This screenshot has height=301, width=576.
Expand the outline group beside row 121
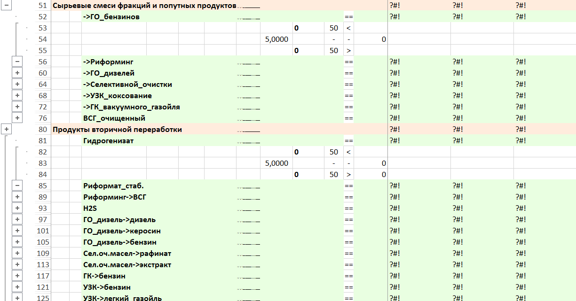coord(17,287)
